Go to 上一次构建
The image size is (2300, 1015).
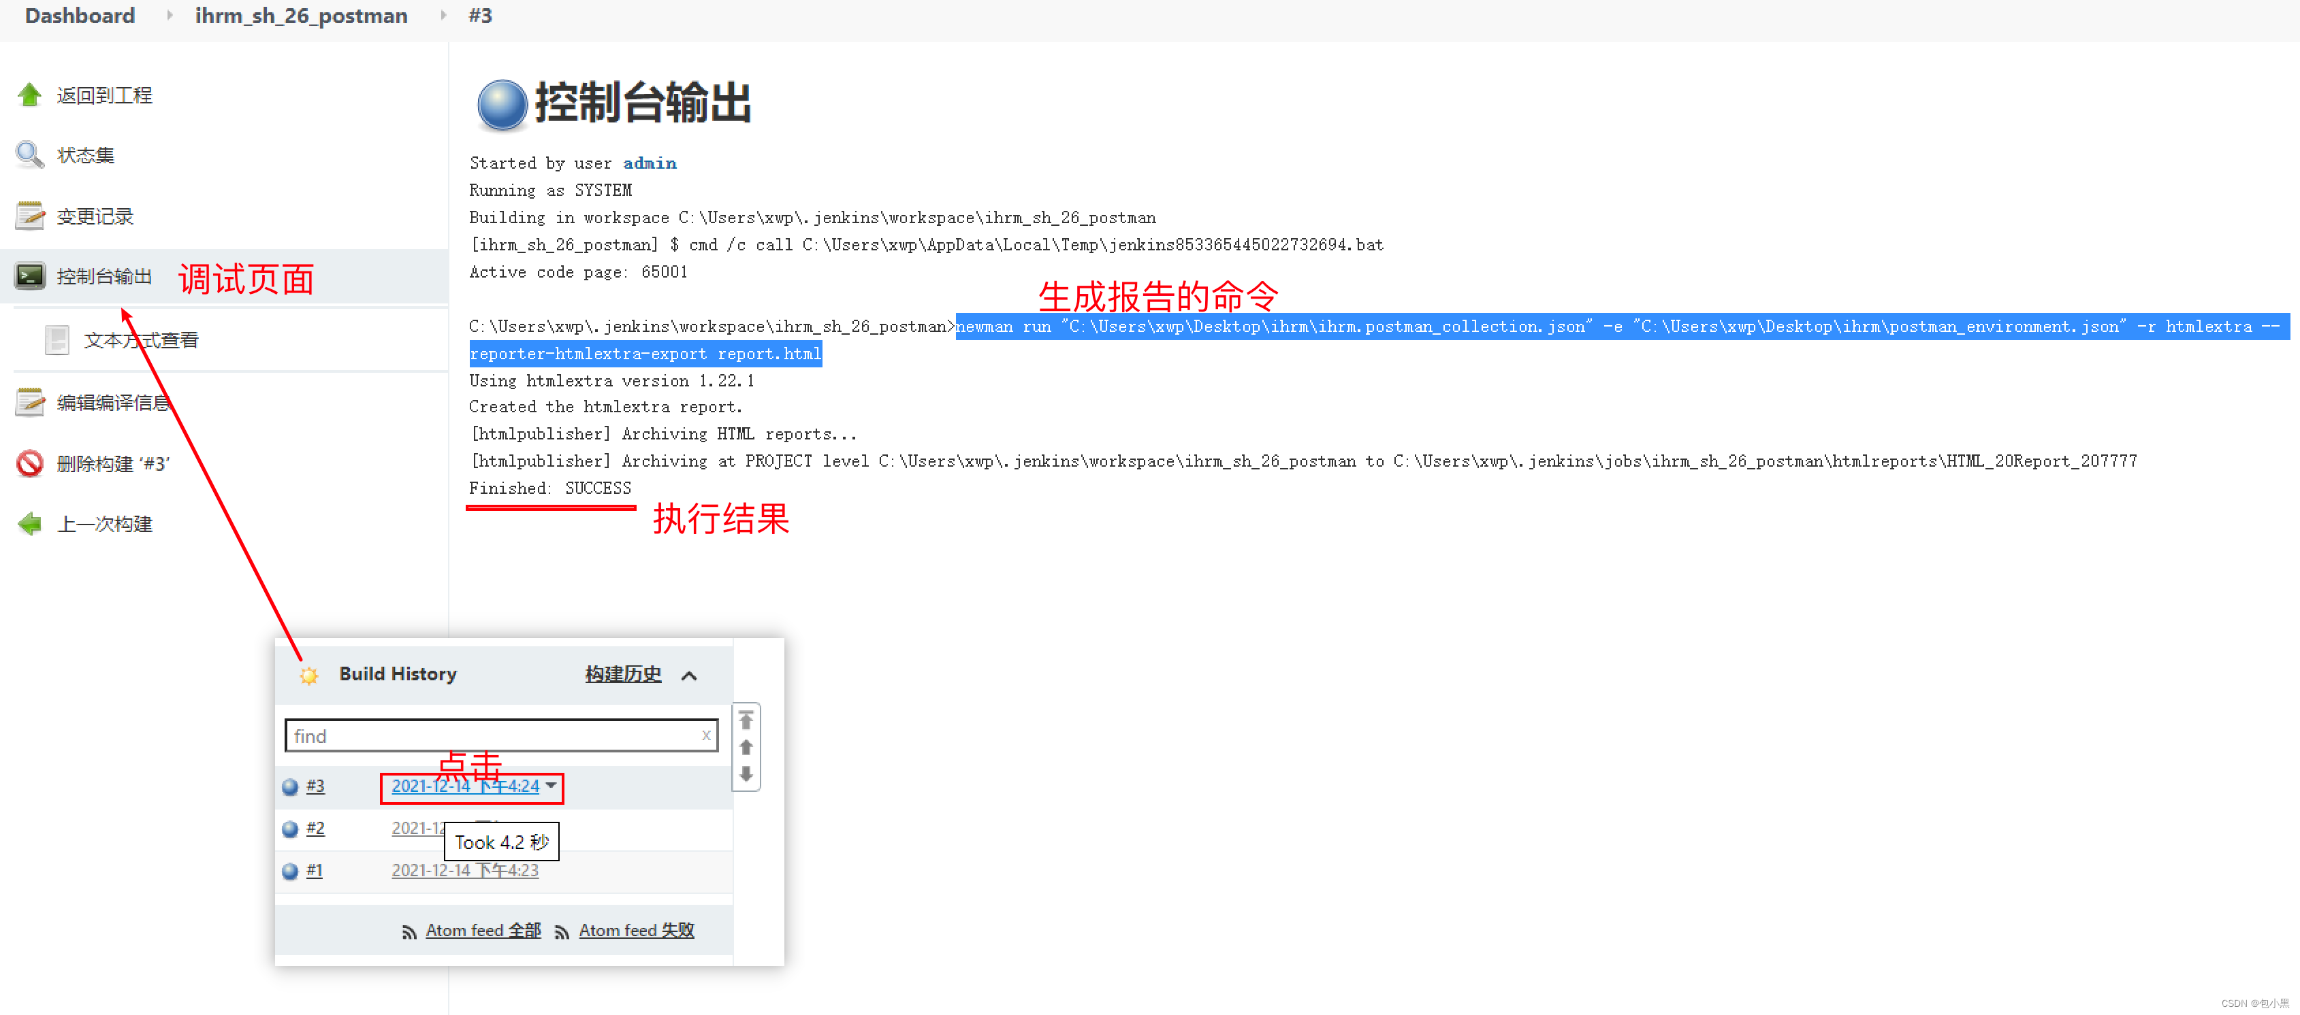[x=104, y=525]
